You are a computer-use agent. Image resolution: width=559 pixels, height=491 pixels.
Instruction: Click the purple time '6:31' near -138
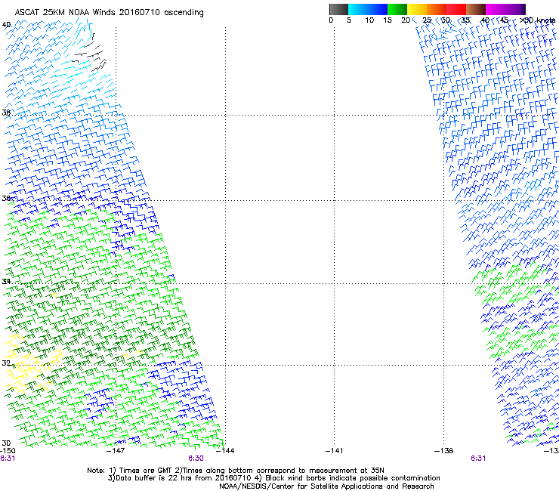(x=478, y=459)
